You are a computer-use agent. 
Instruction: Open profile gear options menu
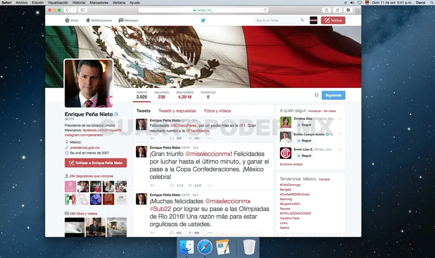(x=317, y=95)
